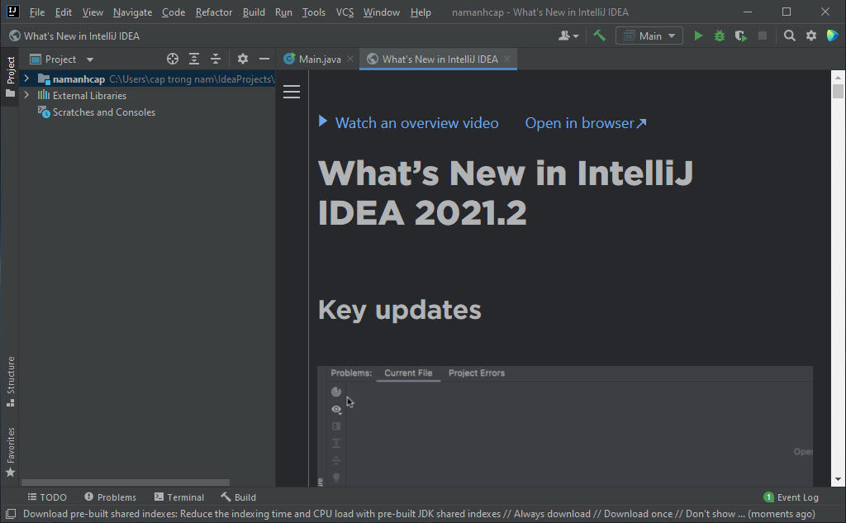Open IDE settings gear in toolbar

coord(811,36)
